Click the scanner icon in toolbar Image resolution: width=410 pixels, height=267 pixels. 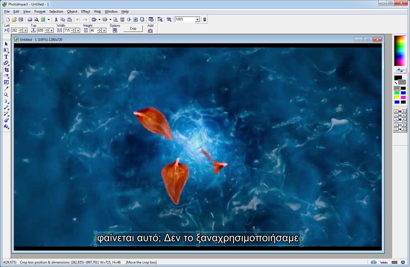point(94,19)
